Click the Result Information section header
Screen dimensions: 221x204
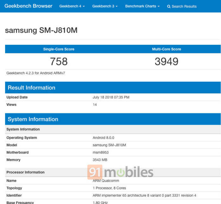tap(113, 88)
